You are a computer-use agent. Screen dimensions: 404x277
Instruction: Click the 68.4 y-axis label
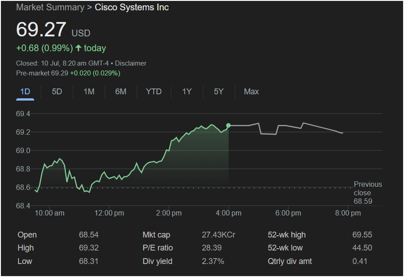23,206
